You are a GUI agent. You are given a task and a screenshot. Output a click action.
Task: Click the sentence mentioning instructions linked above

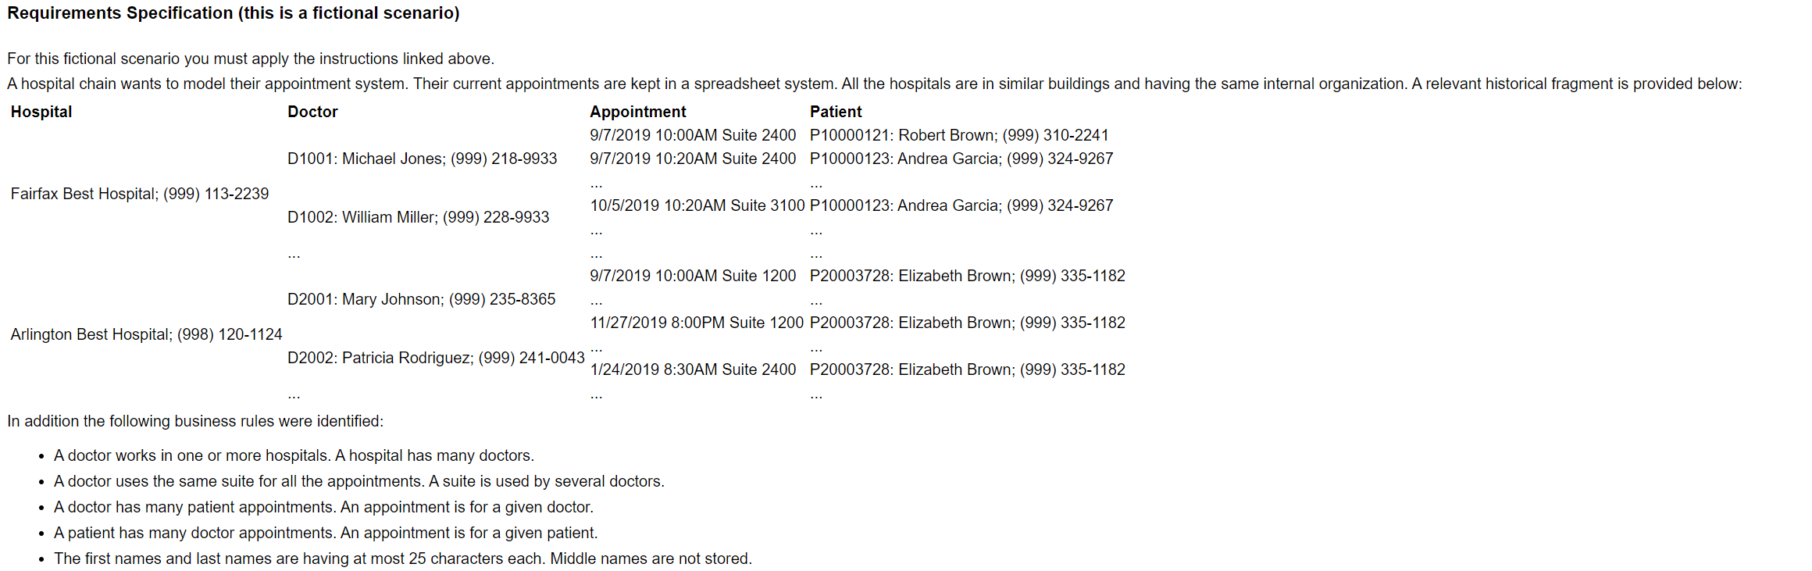click(x=251, y=59)
